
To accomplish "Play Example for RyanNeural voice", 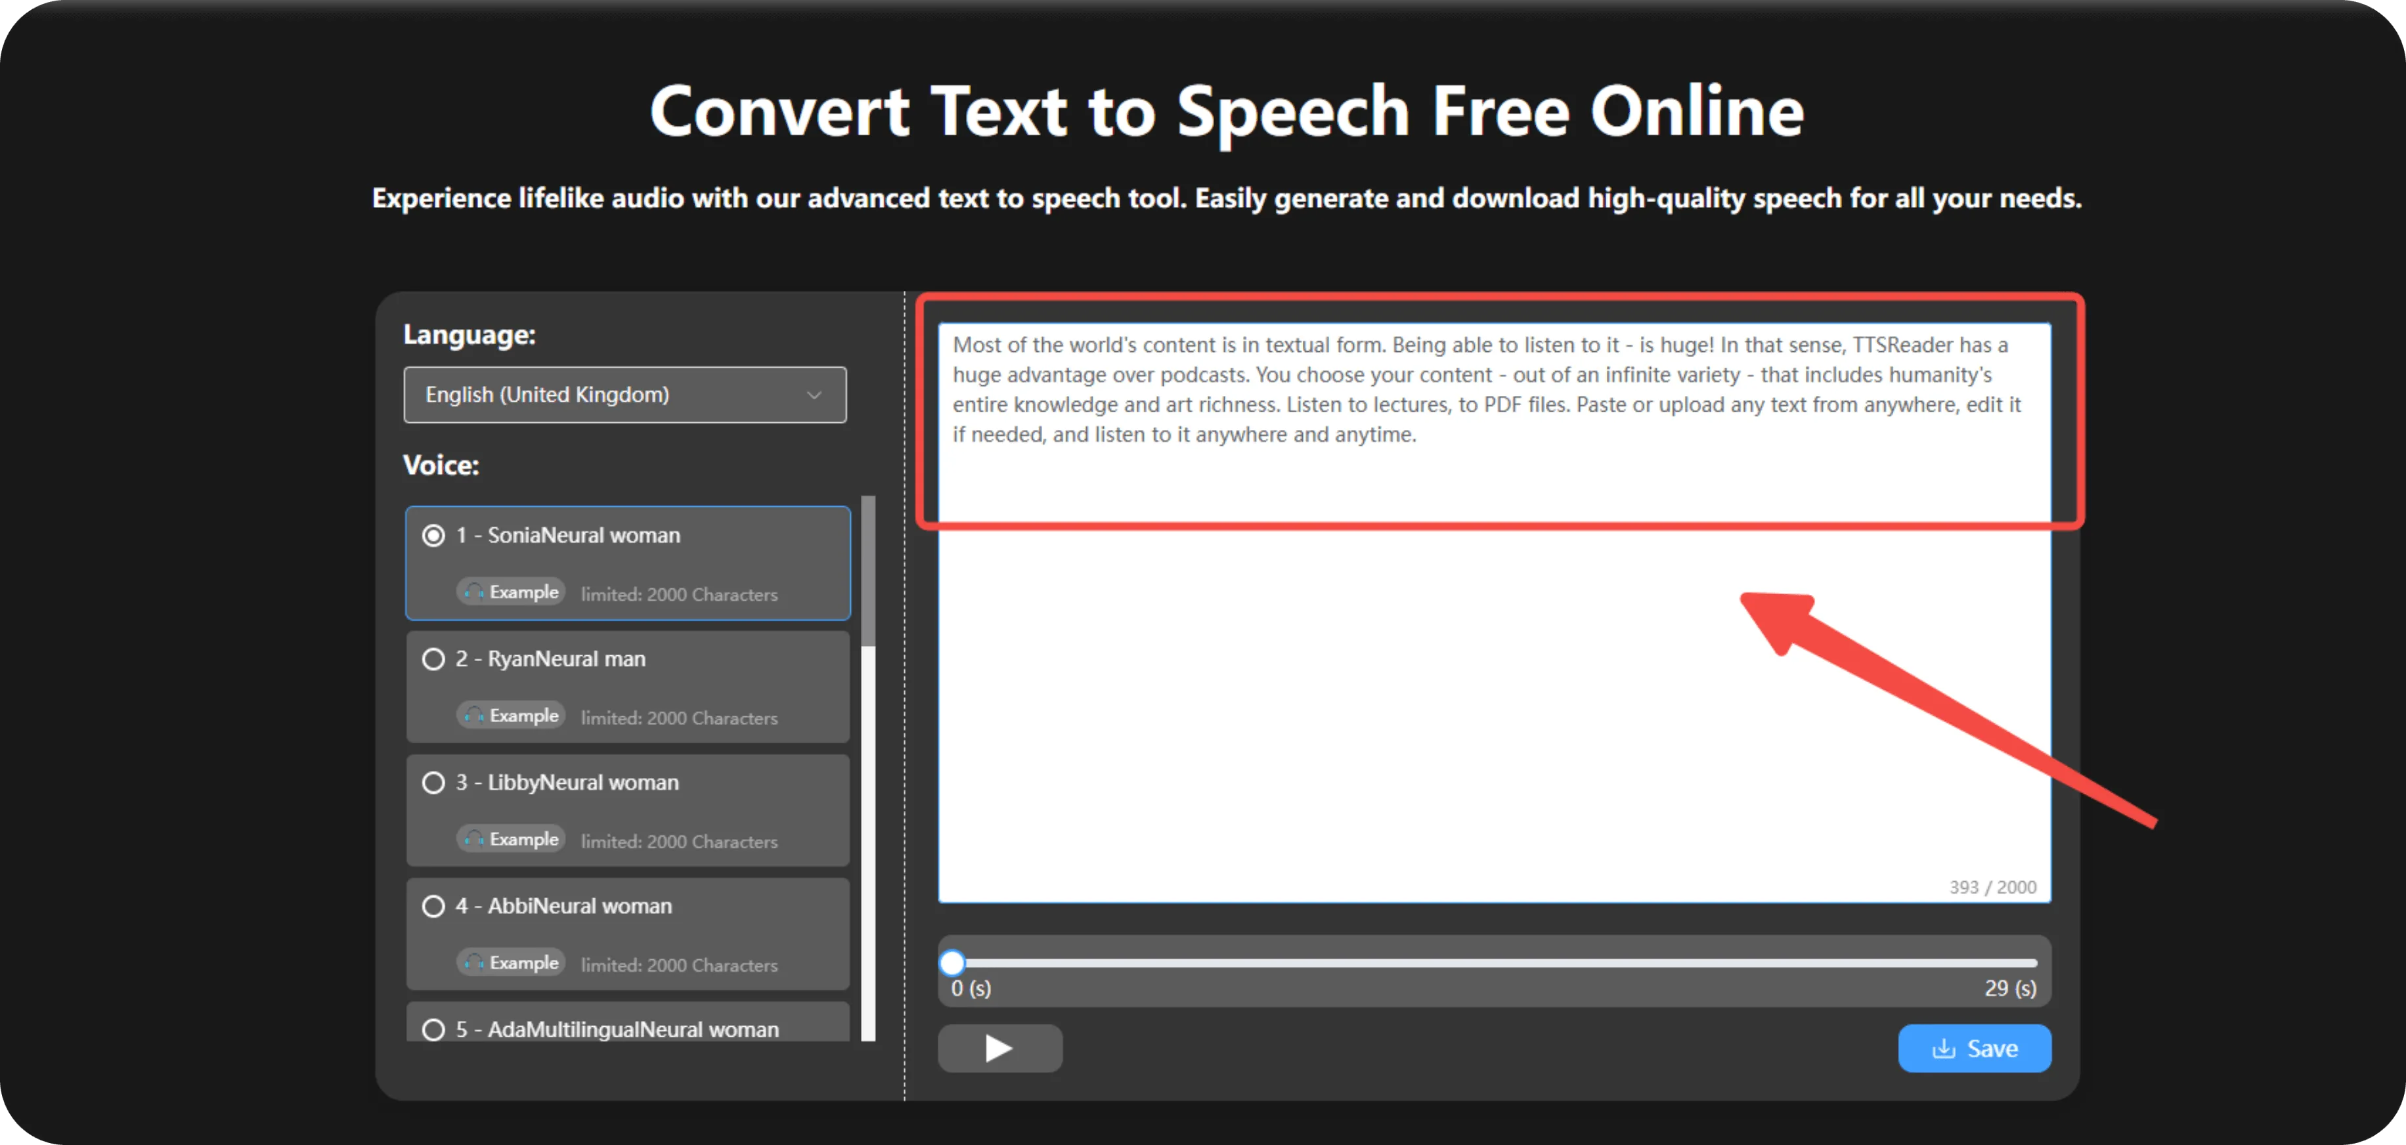I will (x=511, y=716).
